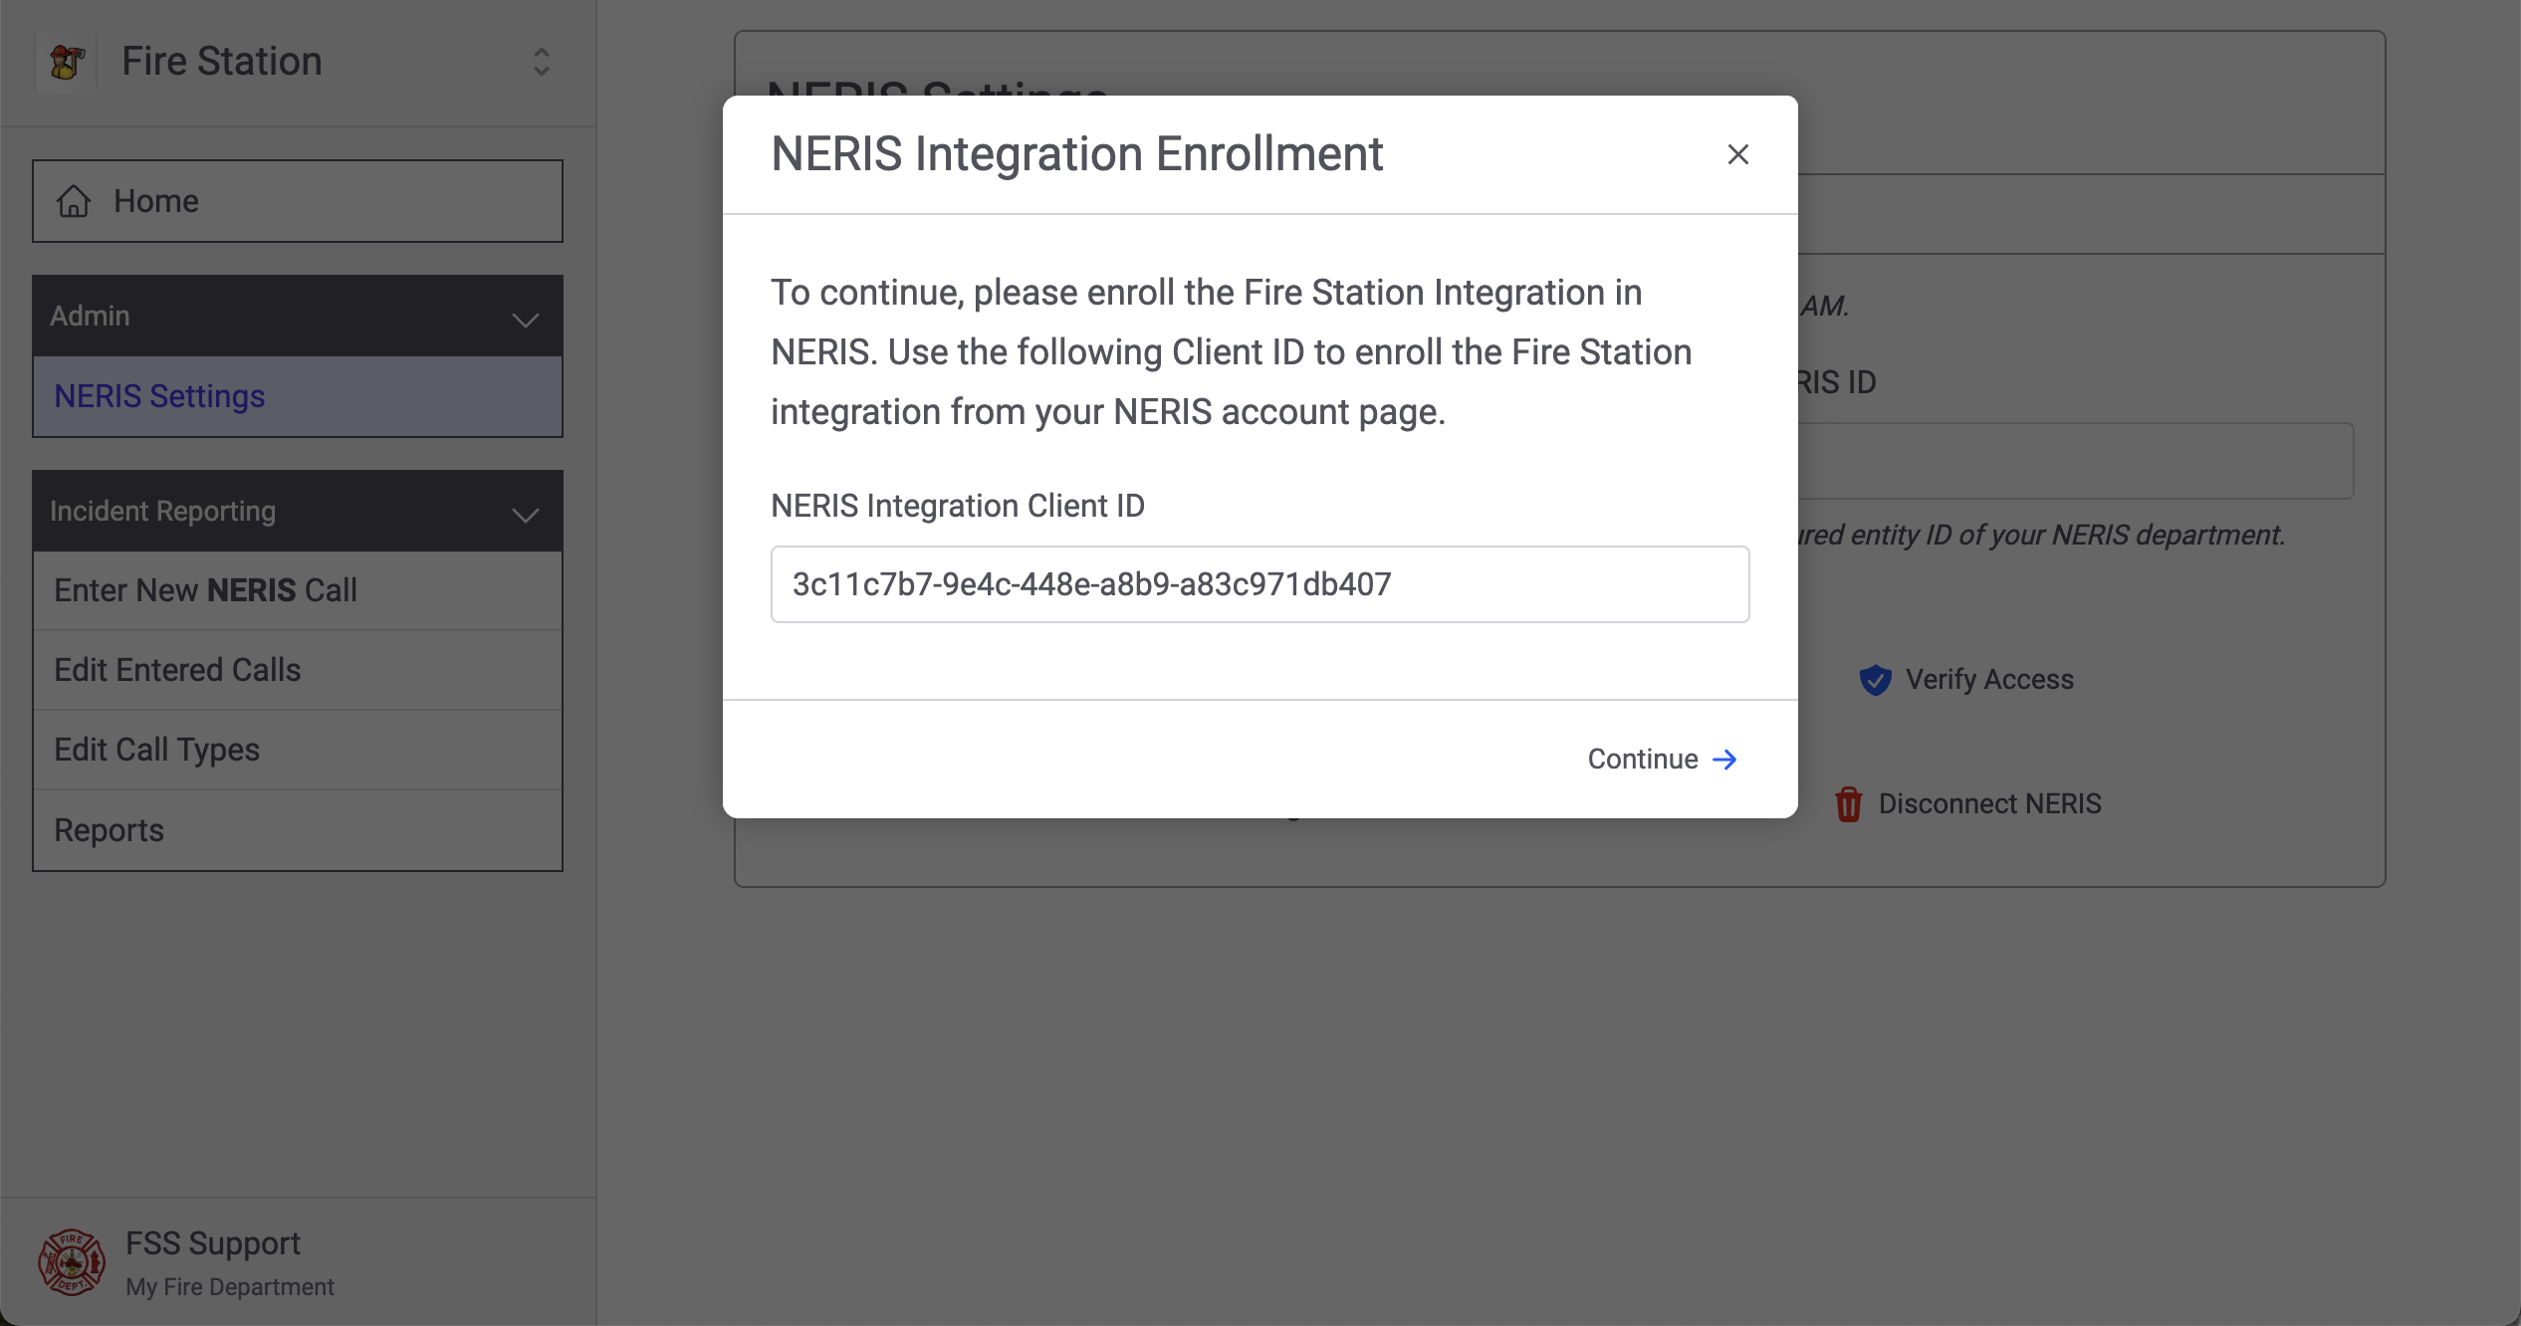
Task: Click the FSS Support fire department badge
Action: coord(72,1262)
